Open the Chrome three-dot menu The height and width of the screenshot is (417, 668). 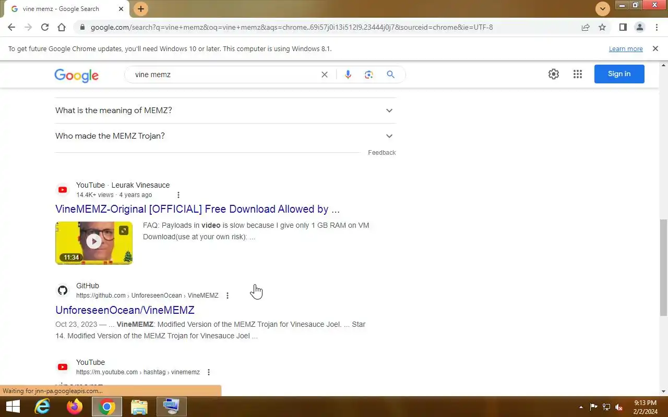657,27
